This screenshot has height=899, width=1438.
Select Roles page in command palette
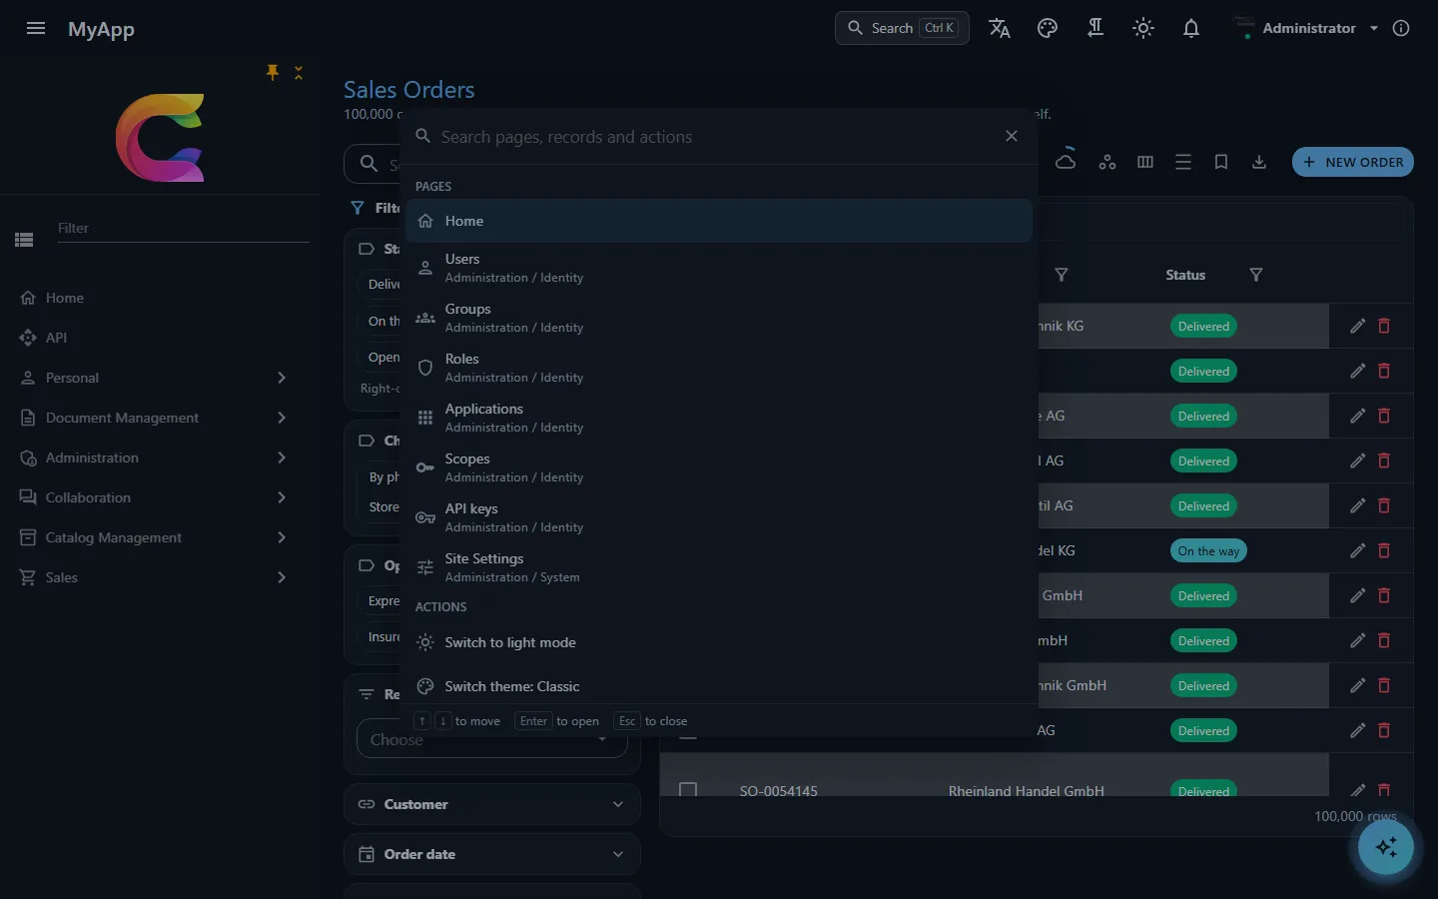(x=719, y=368)
